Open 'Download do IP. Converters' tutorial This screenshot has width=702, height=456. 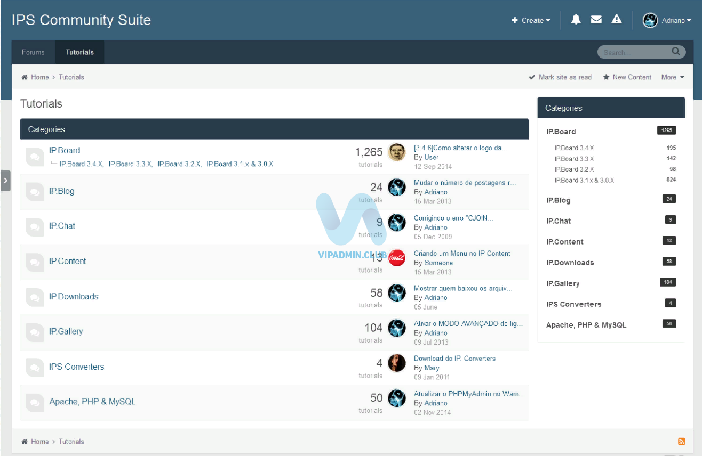[455, 359]
